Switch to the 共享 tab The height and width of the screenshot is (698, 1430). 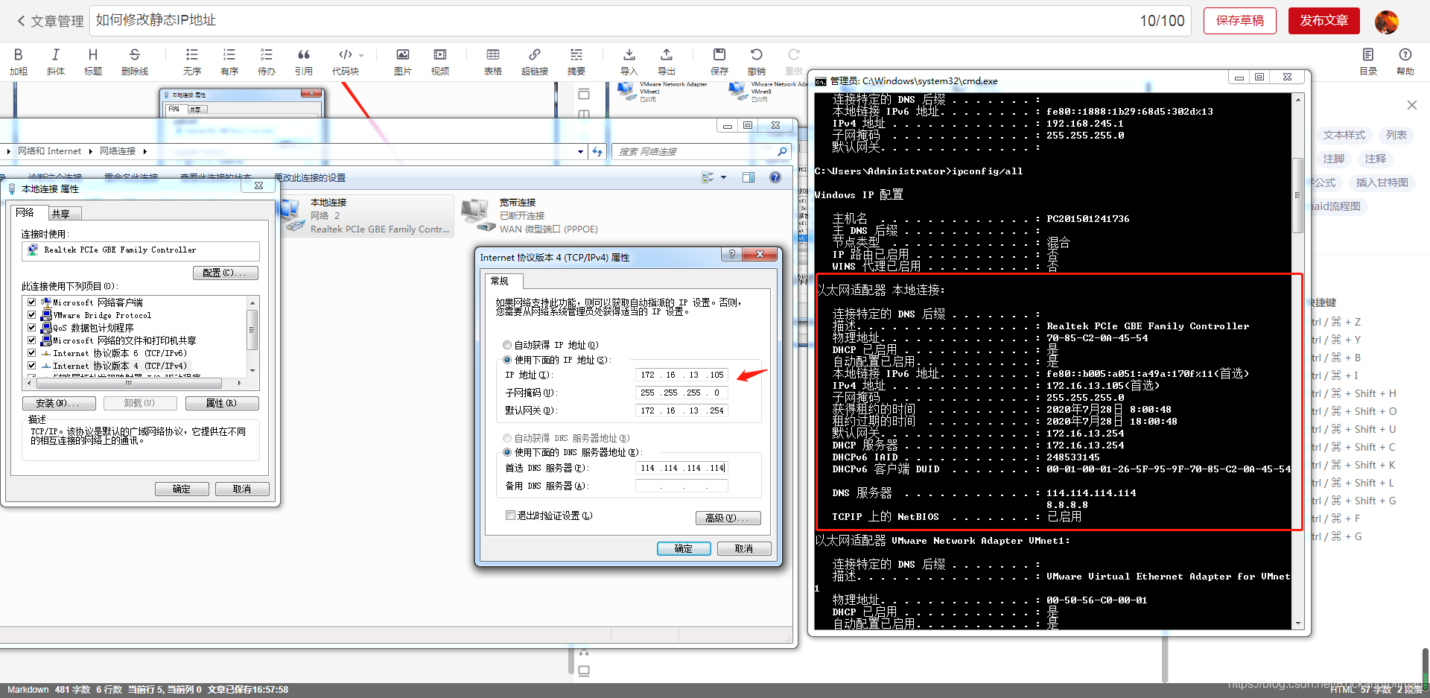point(61,214)
